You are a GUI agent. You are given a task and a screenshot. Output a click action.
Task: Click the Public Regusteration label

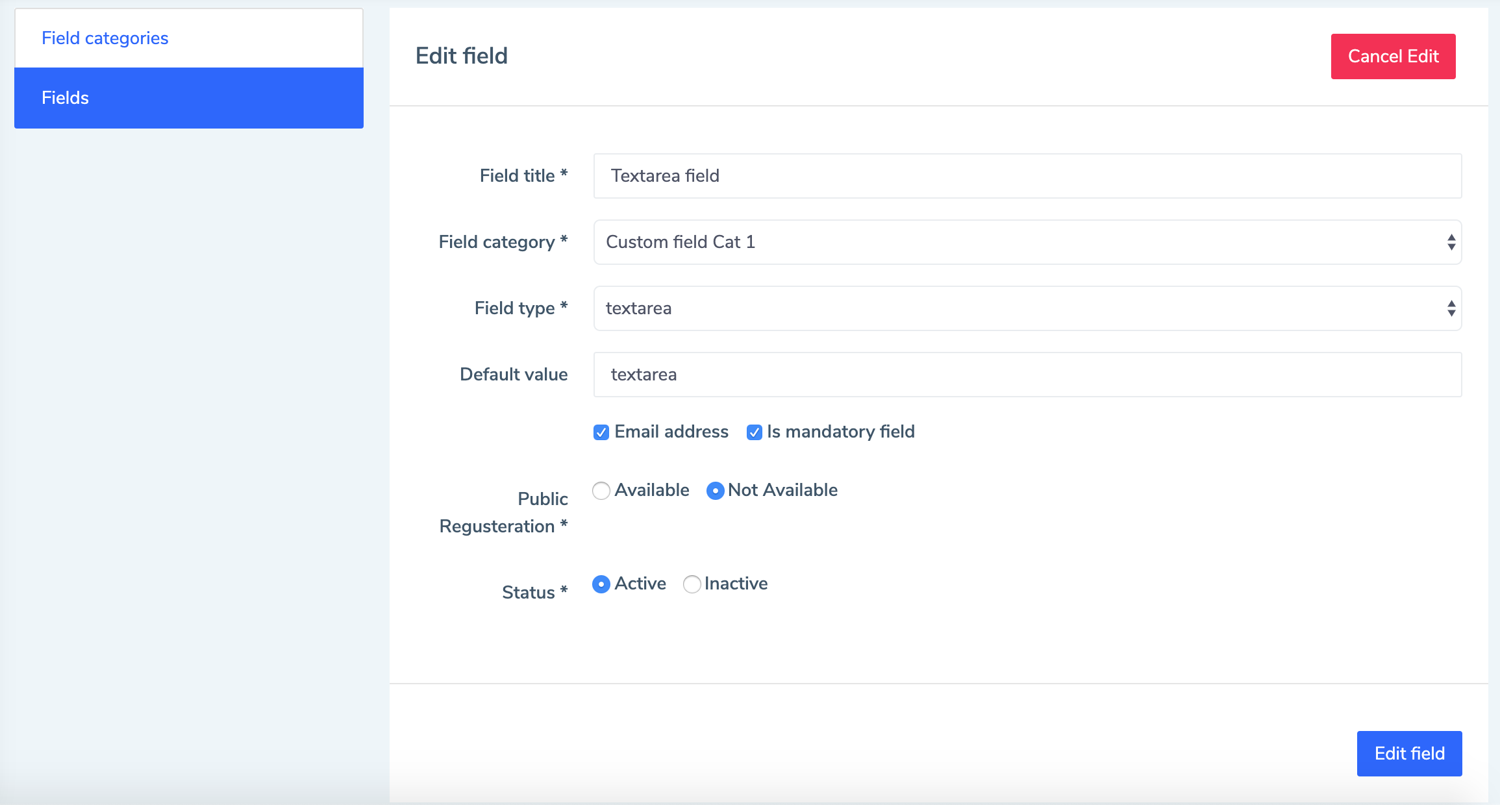click(x=503, y=512)
